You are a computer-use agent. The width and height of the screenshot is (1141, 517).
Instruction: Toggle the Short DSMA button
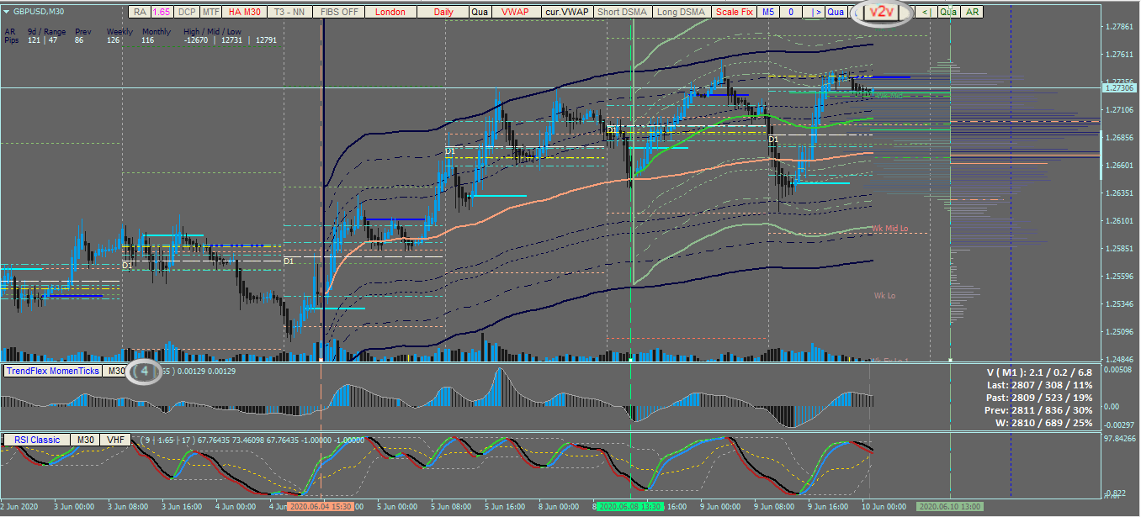(623, 12)
